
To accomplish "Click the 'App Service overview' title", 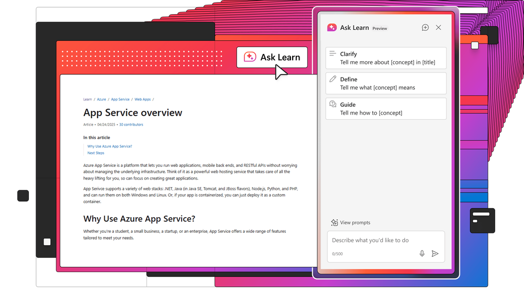I will tap(133, 112).
